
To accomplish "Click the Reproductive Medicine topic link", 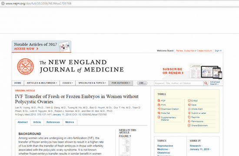I will [x=165, y=147].
